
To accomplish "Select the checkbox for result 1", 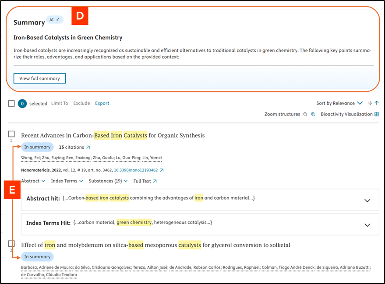I will tap(12, 134).
